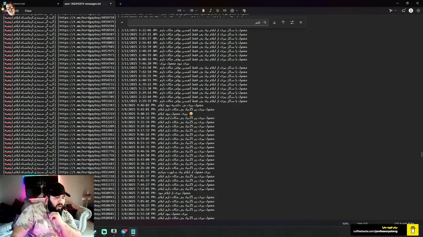
Task: Apply italic formatting
Action: tap(211, 11)
